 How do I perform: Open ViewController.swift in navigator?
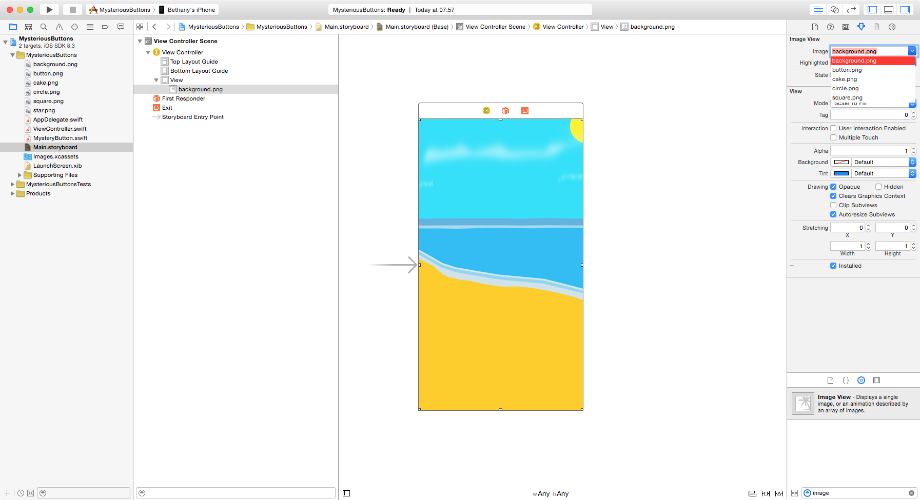tap(60, 129)
